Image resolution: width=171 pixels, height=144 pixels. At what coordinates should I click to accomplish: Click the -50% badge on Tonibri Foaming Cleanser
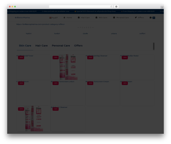(90, 58)
